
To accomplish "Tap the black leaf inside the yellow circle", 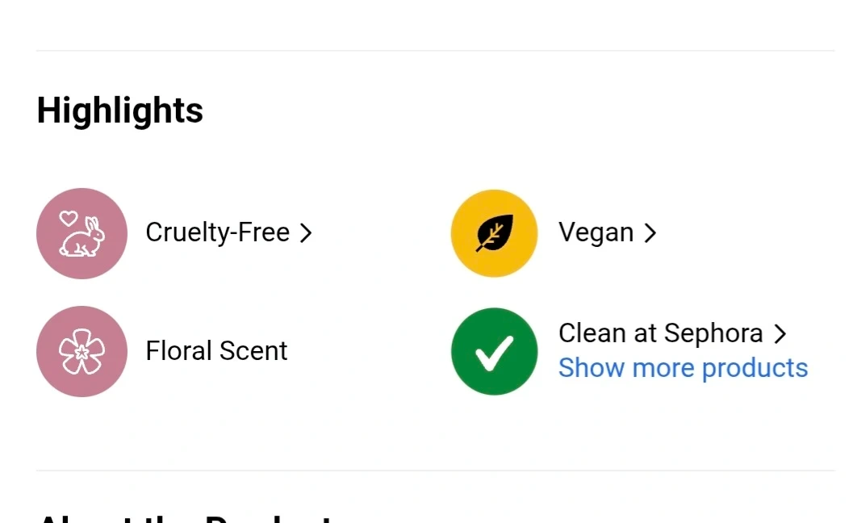I will 495,233.
